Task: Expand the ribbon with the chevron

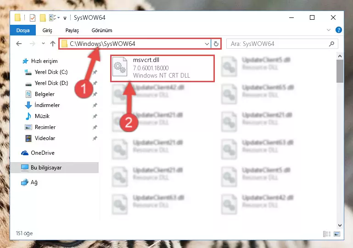Action: point(329,30)
